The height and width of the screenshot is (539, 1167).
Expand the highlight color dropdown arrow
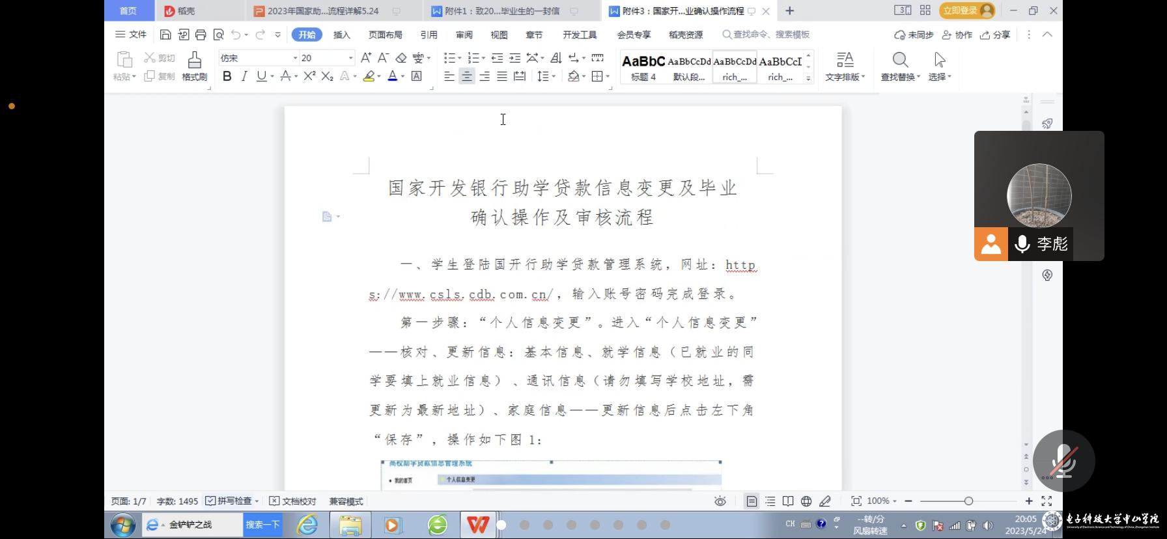[378, 77]
